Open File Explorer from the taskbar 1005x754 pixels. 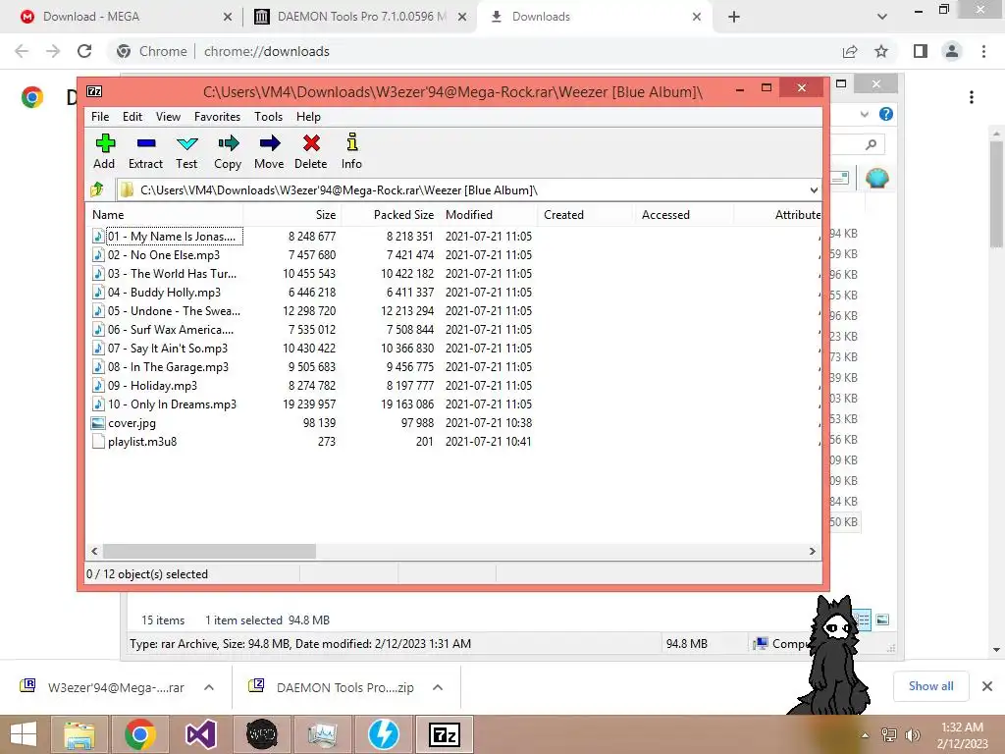tap(79, 734)
